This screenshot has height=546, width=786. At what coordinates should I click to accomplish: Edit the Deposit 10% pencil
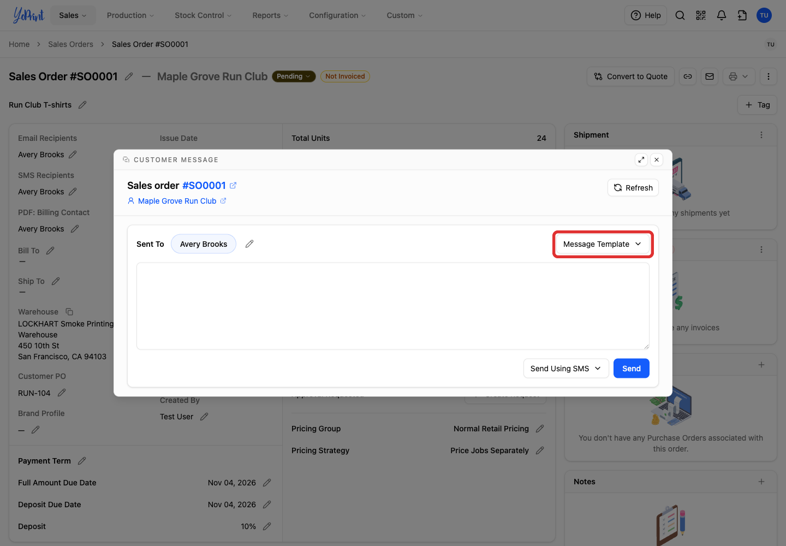267,526
